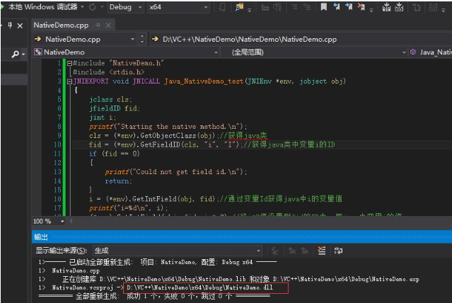Click the comment selection icon
Screen dimensions: 452x303
pyautogui.click(x=294, y=7)
